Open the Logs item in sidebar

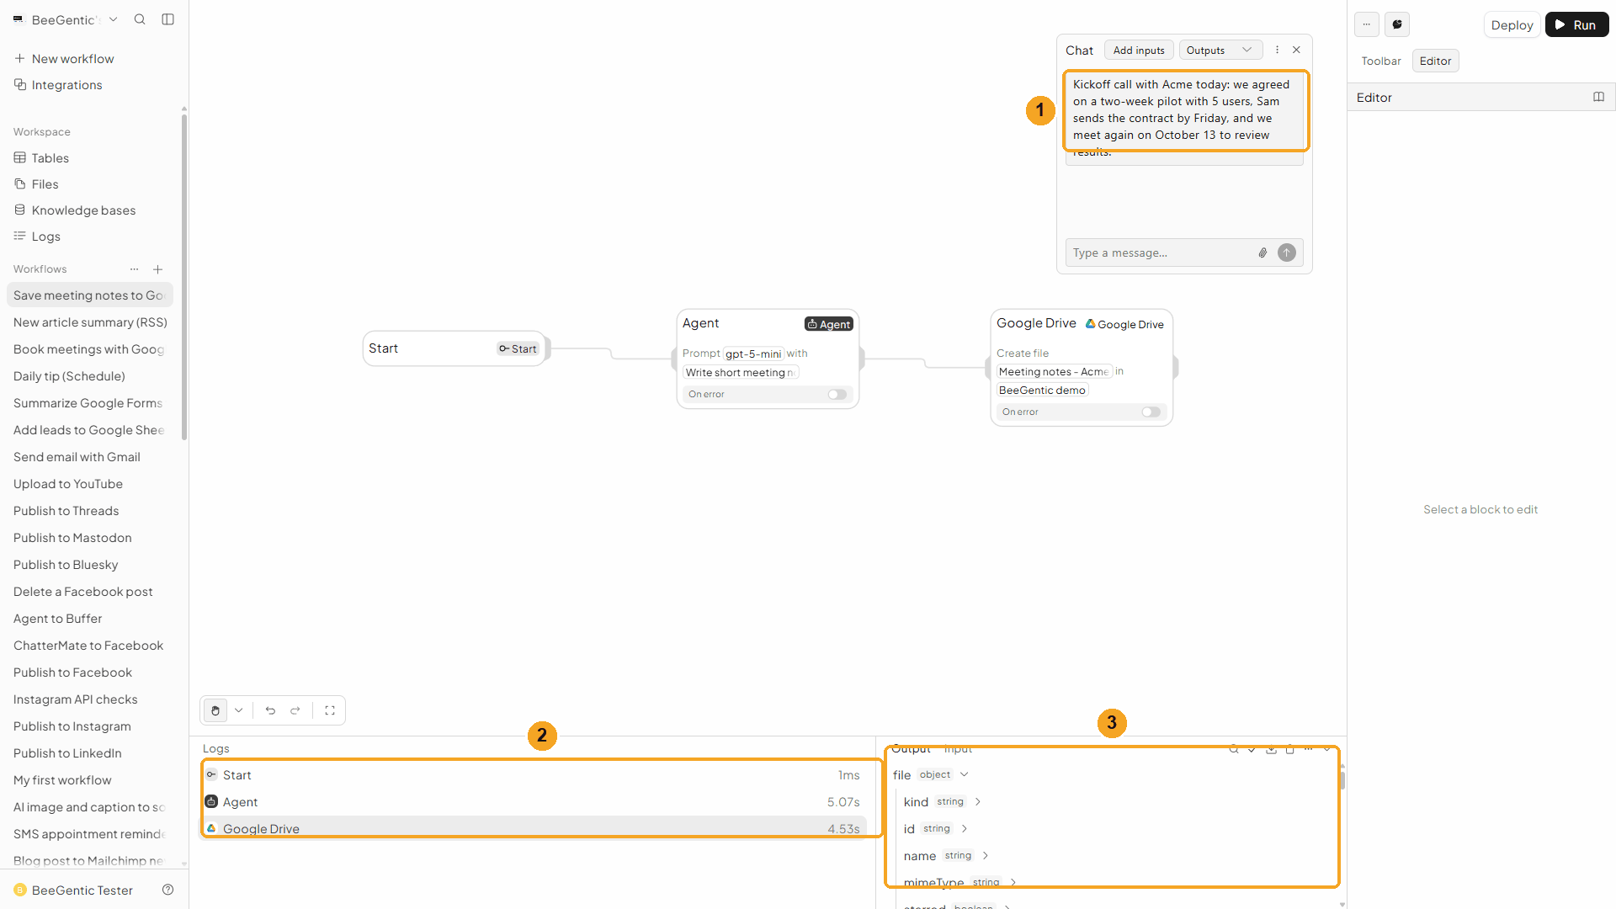(45, 236)
